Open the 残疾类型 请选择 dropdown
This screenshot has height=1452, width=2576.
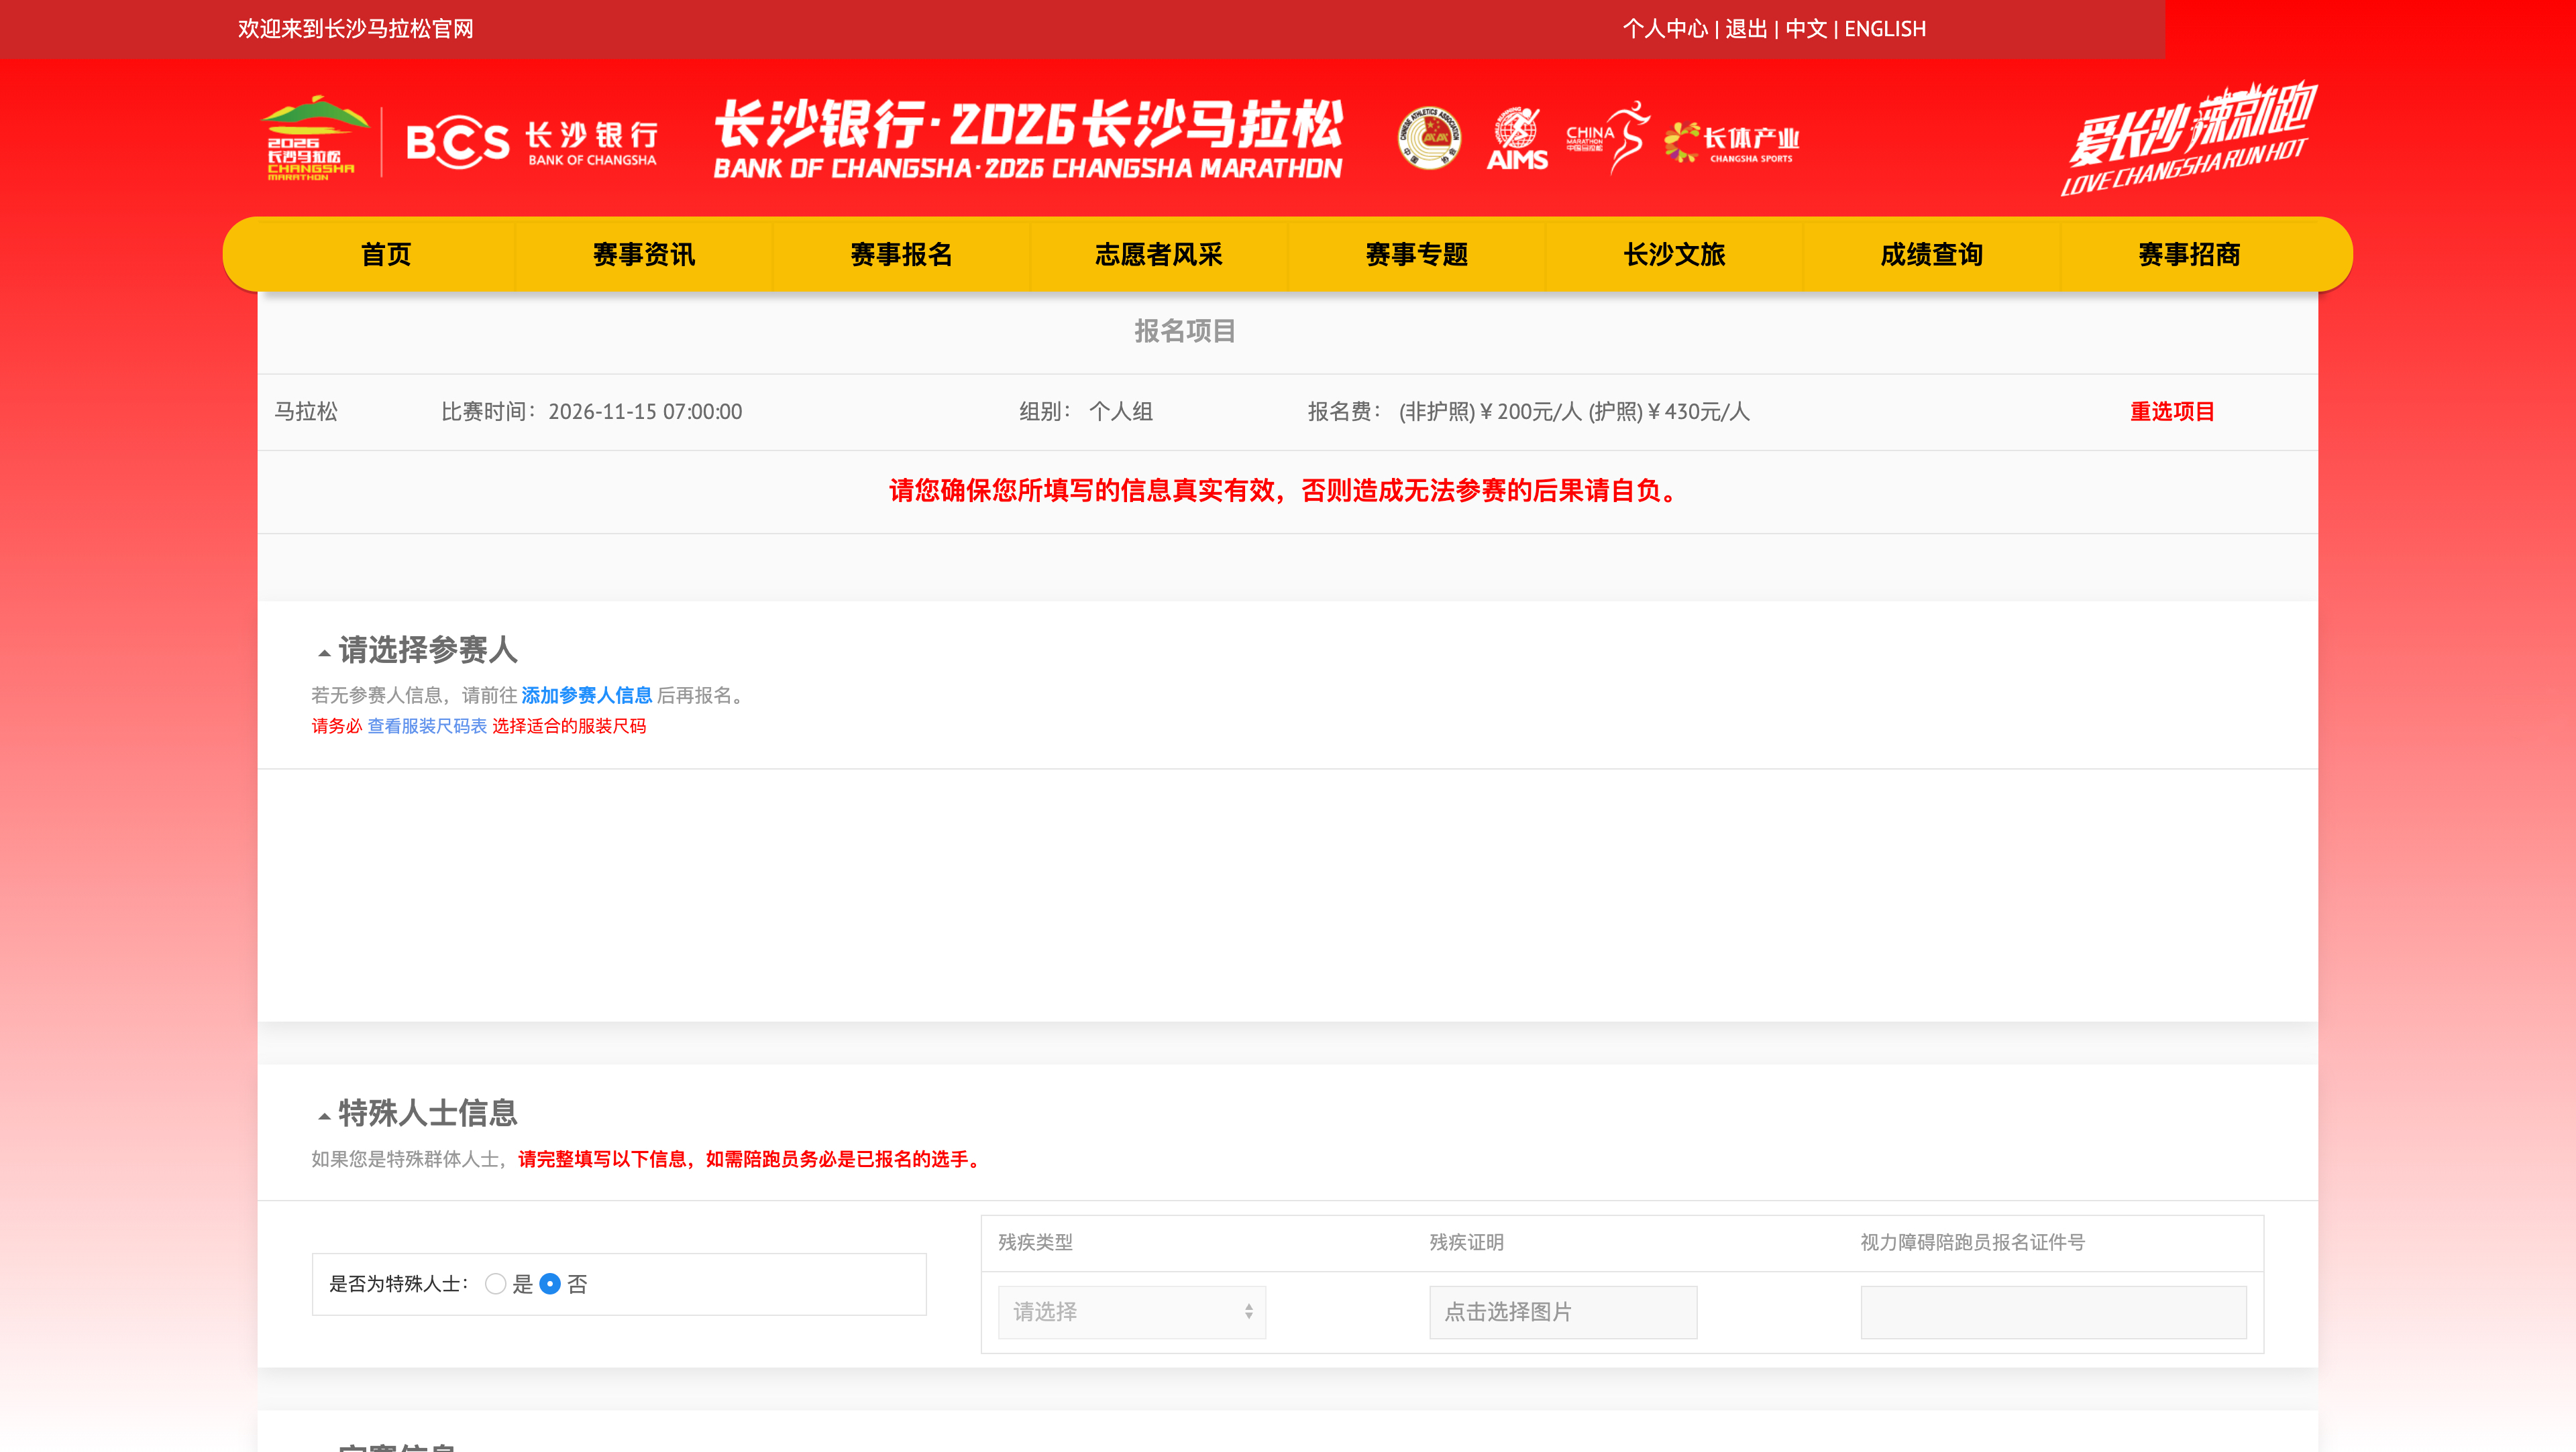pyautogui.click(x=1132, y=1312)
